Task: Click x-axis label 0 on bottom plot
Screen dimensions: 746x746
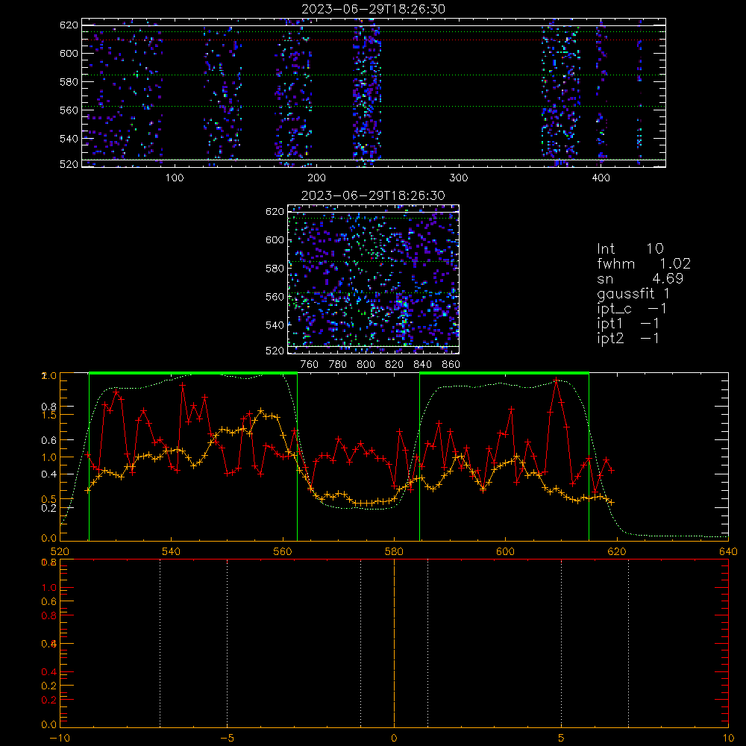Action: pos(394,739)
